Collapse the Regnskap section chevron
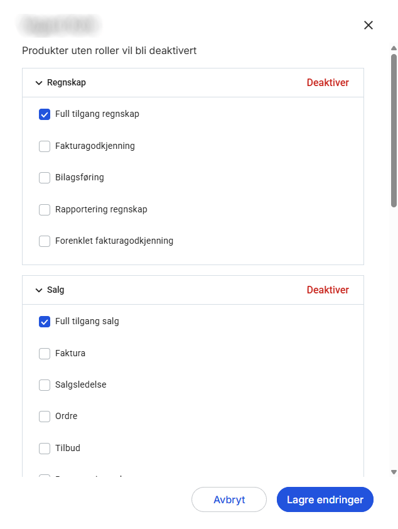This screenshot has height=529, width=398. coord(39,83)
